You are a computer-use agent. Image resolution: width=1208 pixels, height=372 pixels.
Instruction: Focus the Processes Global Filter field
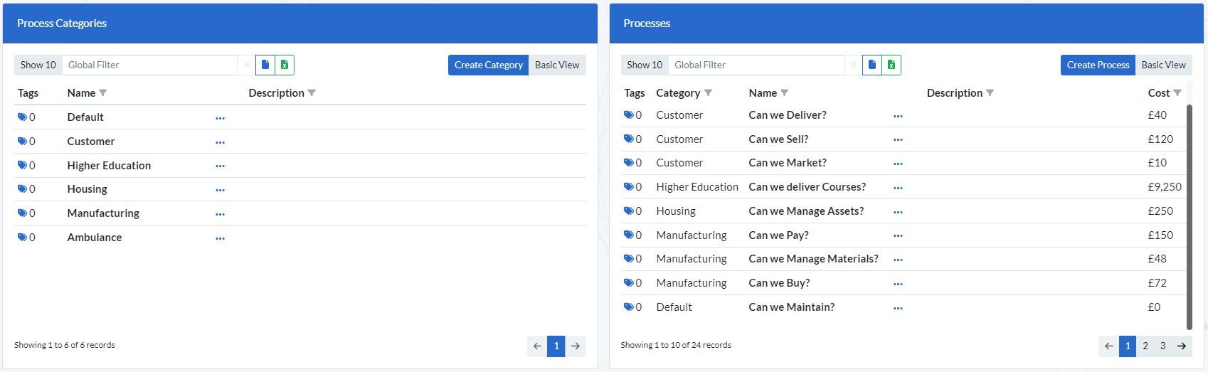pyautogui.click(x=758, y=65)
